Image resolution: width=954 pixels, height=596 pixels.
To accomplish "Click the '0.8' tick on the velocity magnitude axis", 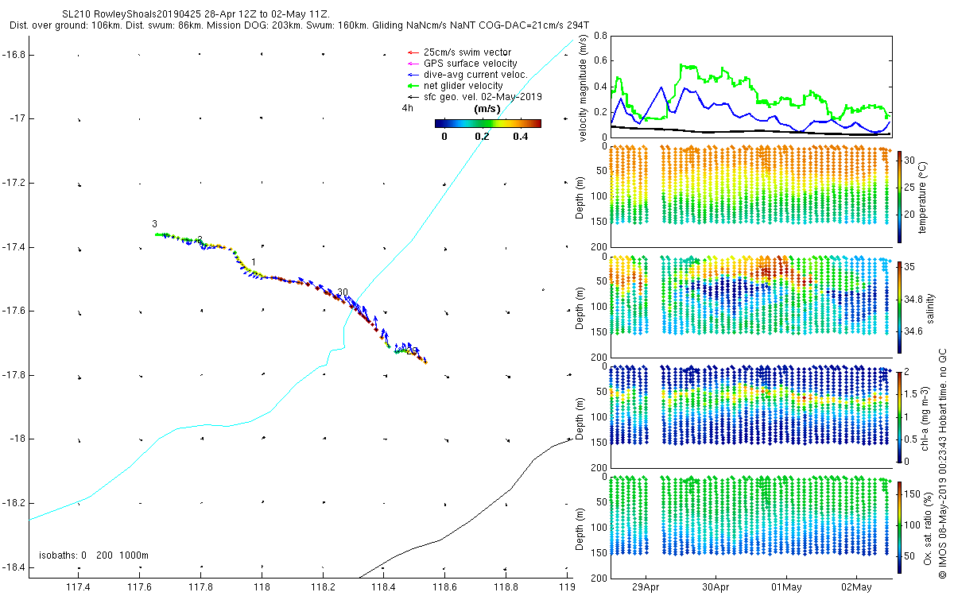I will [599, 36].
